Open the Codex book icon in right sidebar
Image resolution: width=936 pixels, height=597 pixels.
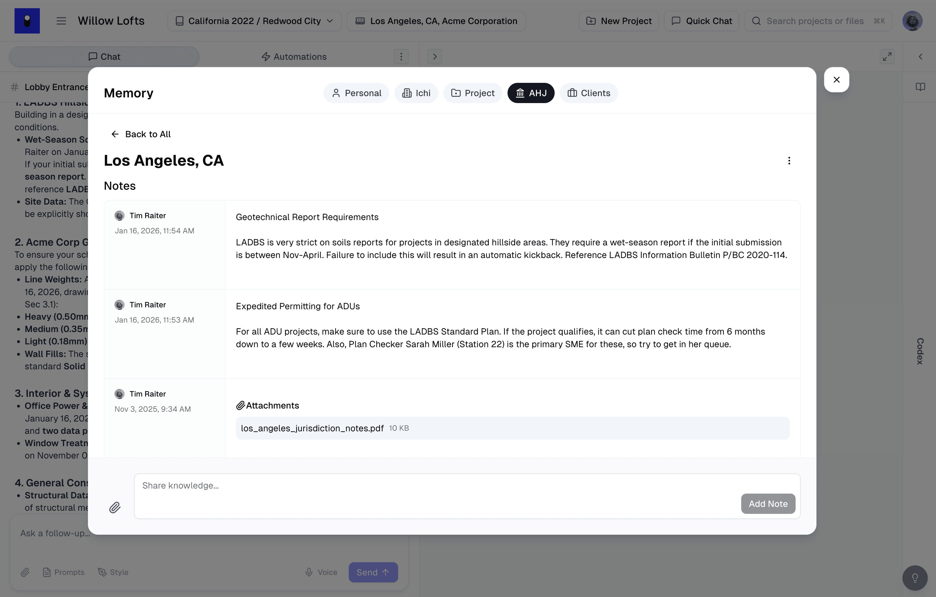(920, 87)
